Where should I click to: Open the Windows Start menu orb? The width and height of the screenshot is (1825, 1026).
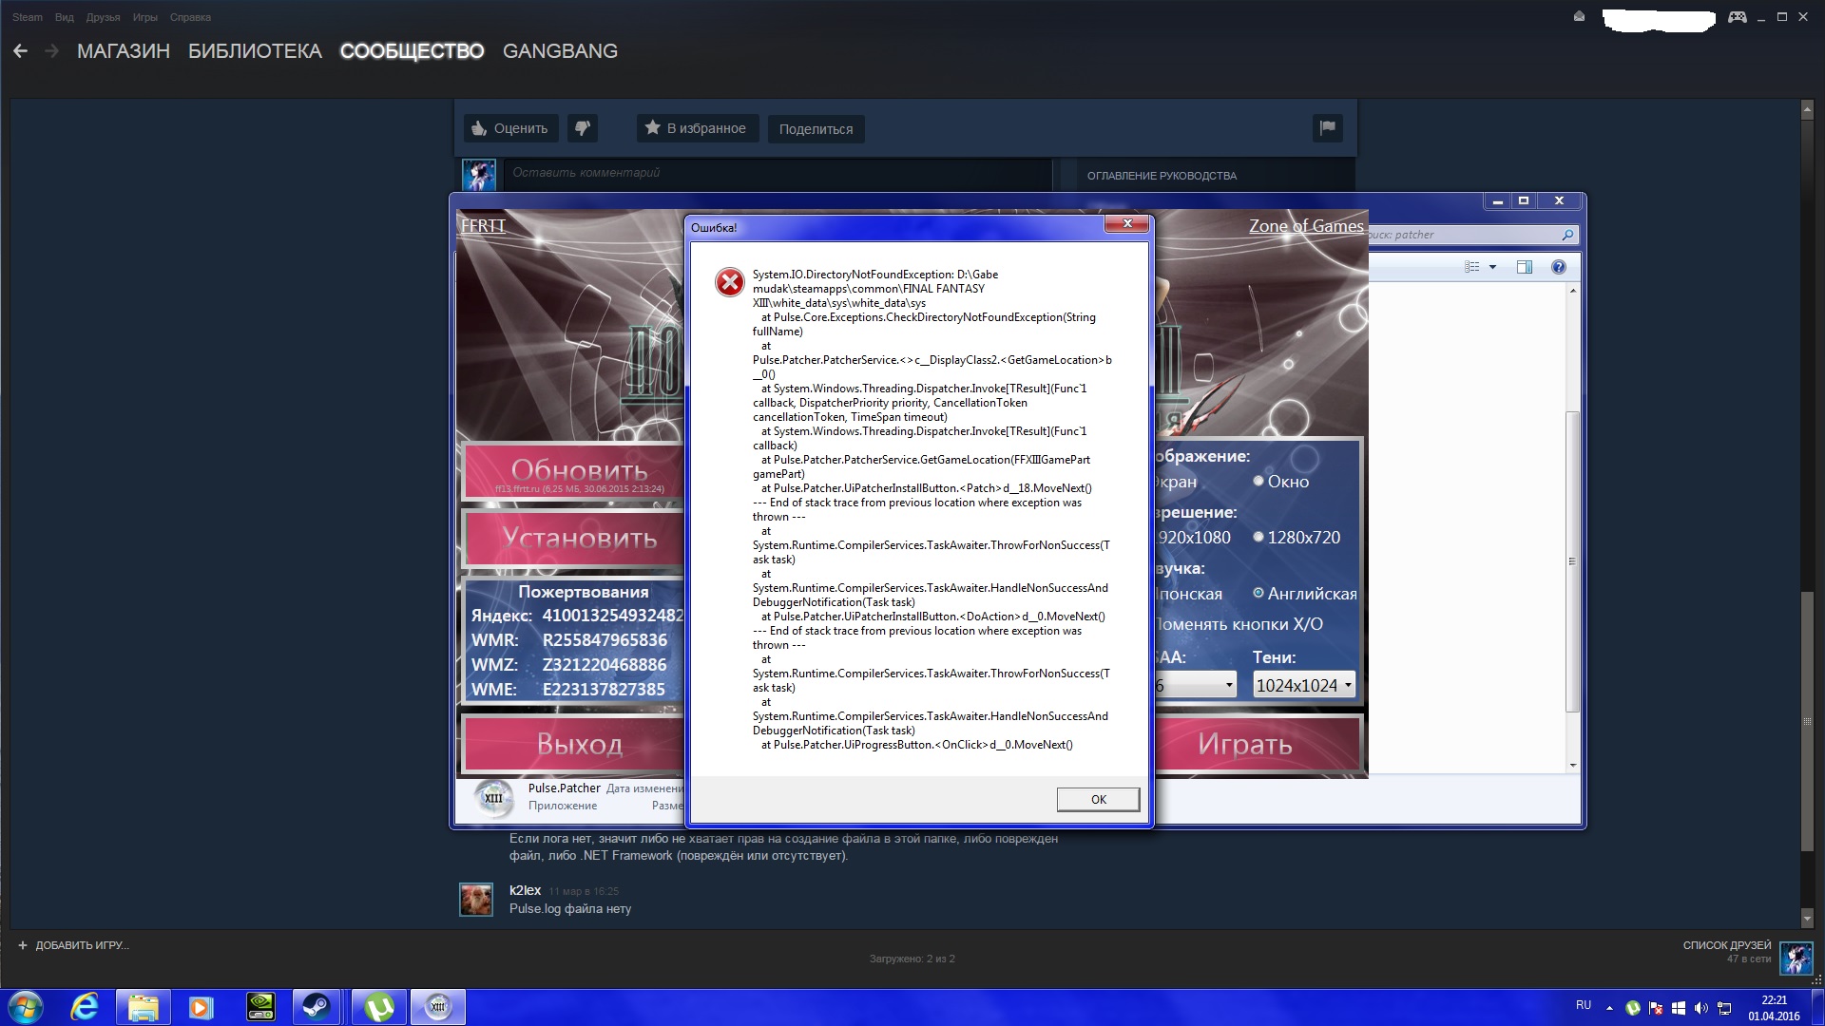[x=26, y=1007]
